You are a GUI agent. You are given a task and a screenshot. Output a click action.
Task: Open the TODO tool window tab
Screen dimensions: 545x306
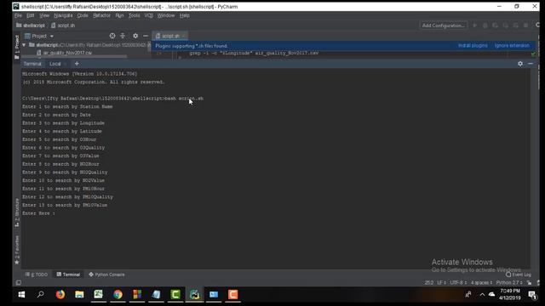click(37, 275)
